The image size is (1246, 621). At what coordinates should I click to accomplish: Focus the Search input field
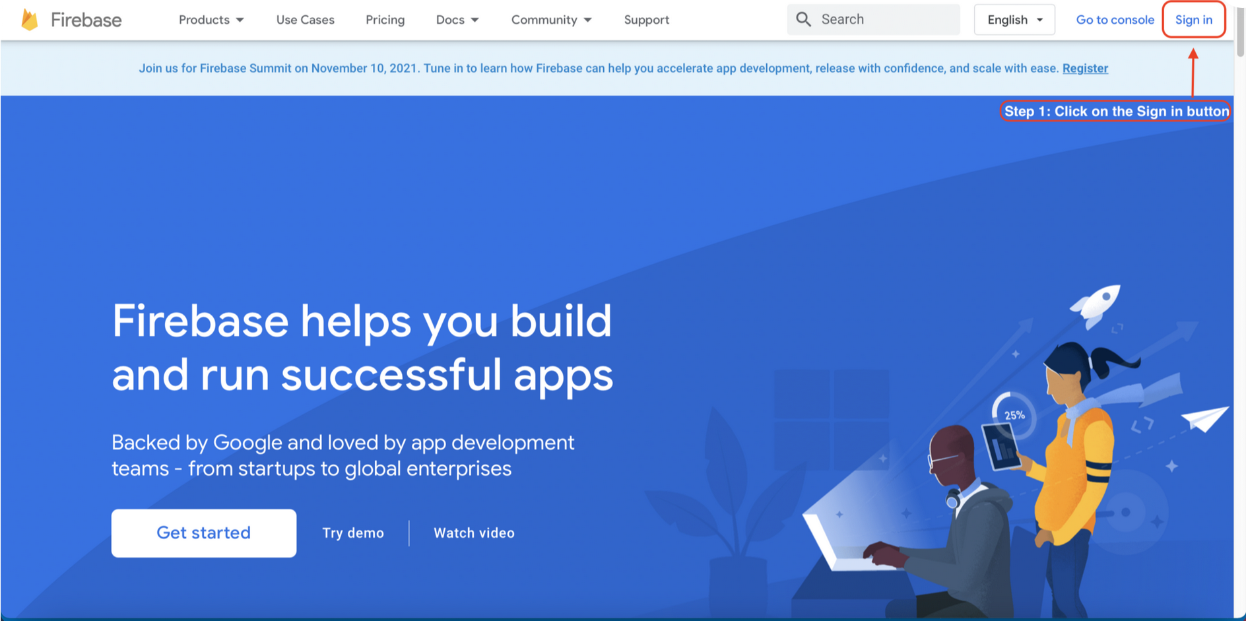(873, 20)
